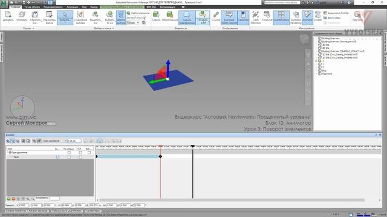Click the end keyframe diamond on Кран track
Screen dimensions: 387x217
(x=160, y=157)
